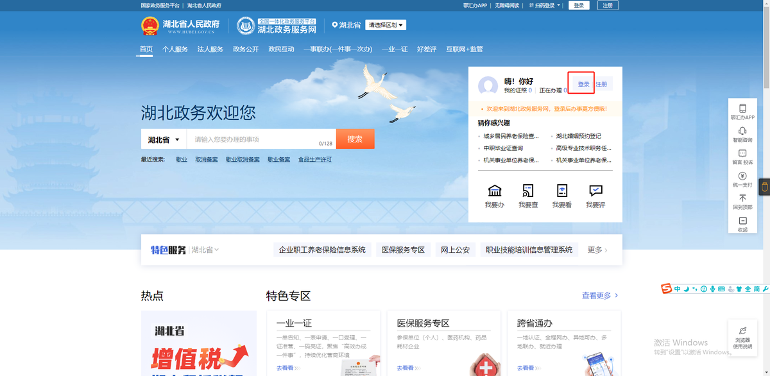
Task: Click the 我要评 feedback icon
Action: click(x=595, y=191)
